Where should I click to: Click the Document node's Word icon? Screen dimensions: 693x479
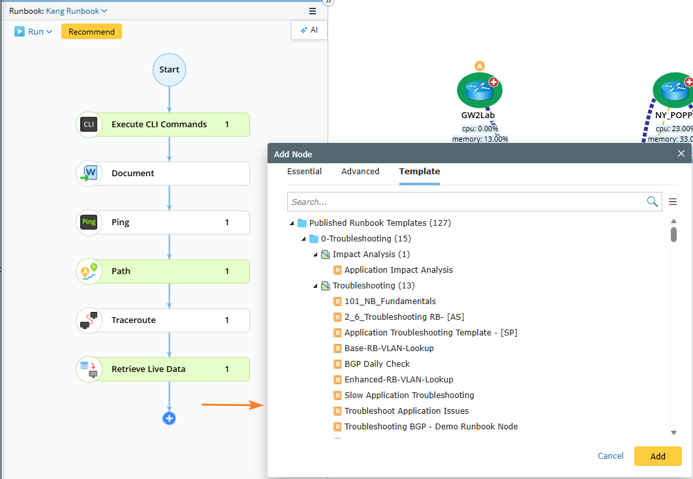(89, 174)
